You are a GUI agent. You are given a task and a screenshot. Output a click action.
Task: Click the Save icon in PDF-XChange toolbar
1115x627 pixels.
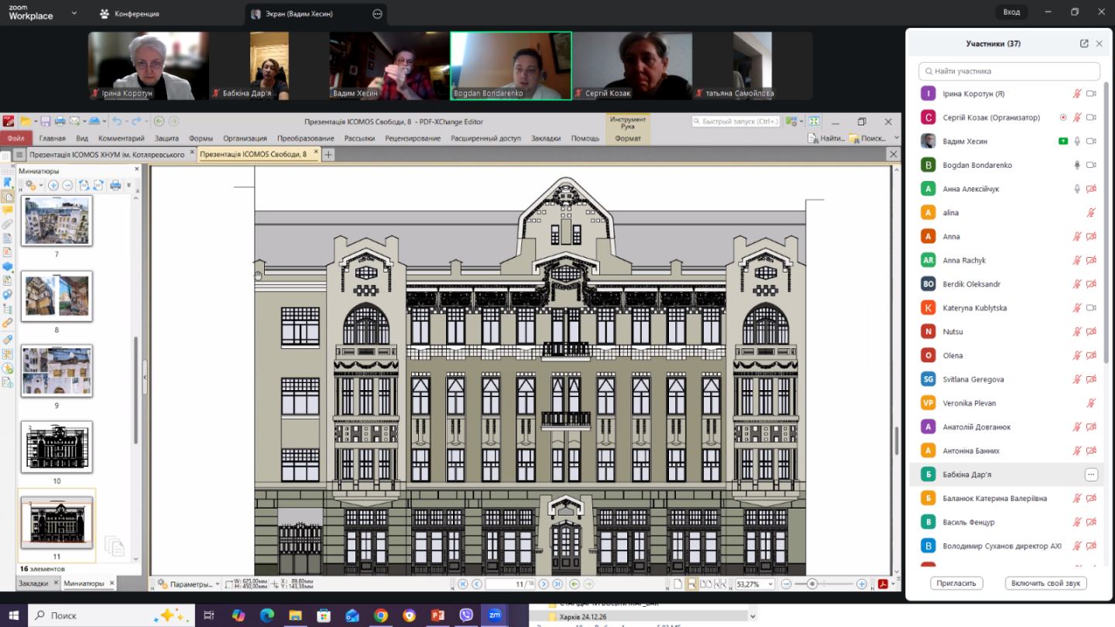point(46,121)
